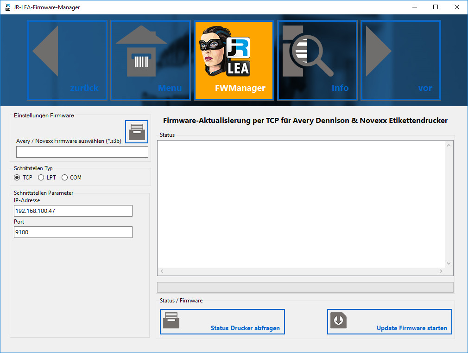This screenshot has height=353, width=468.
Task: Click Update Firmware starten button
Action: coord(389,322)
